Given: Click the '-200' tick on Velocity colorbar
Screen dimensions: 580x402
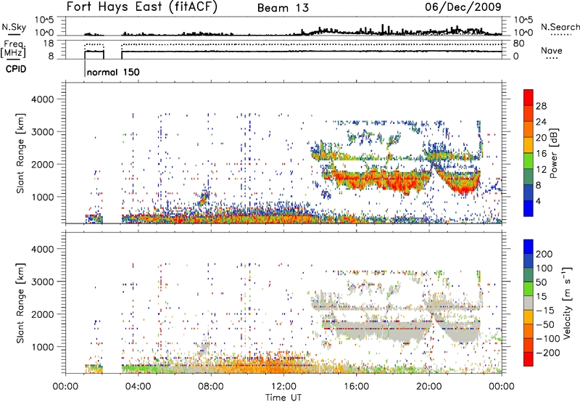Looking at the screenshot, I should (548, 353).
